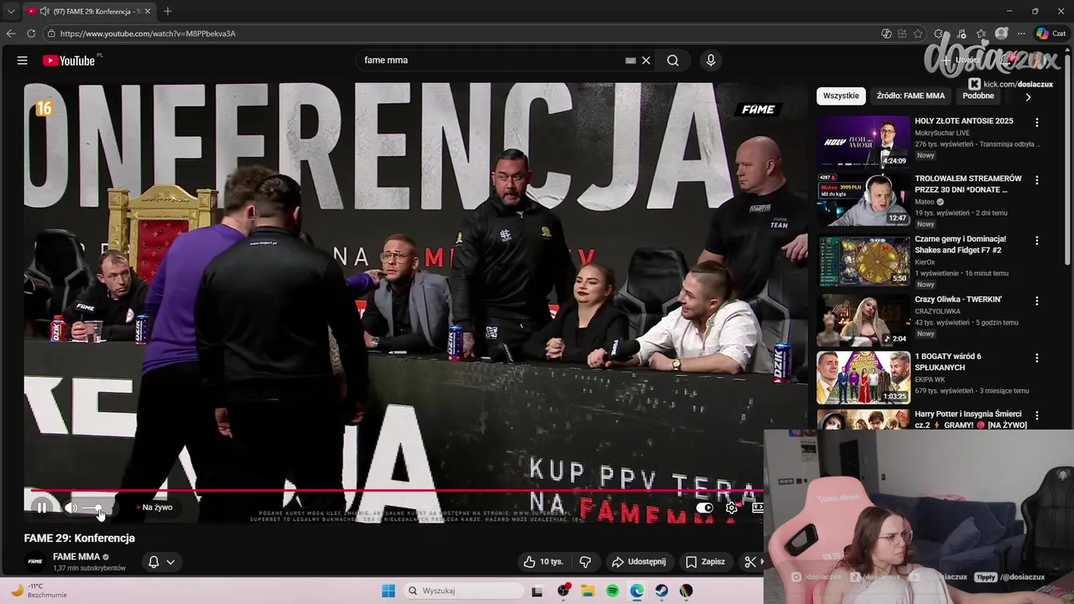Select the Wszystkie chip

click(x=841, y=96)
